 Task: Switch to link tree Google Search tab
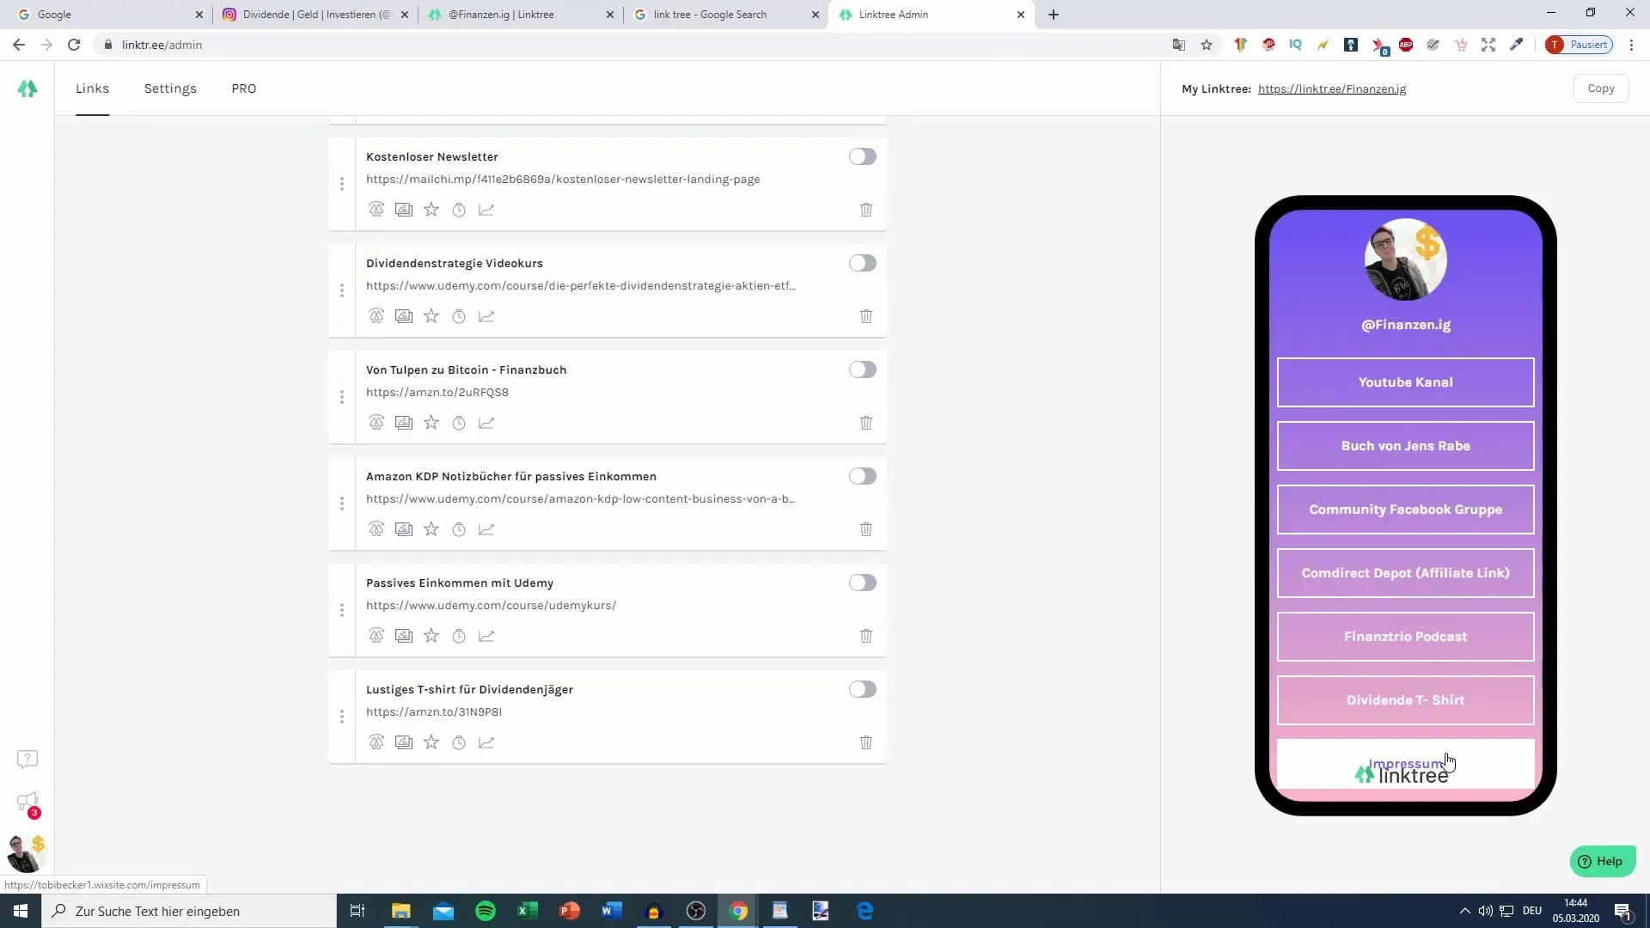tap(724, 15)
